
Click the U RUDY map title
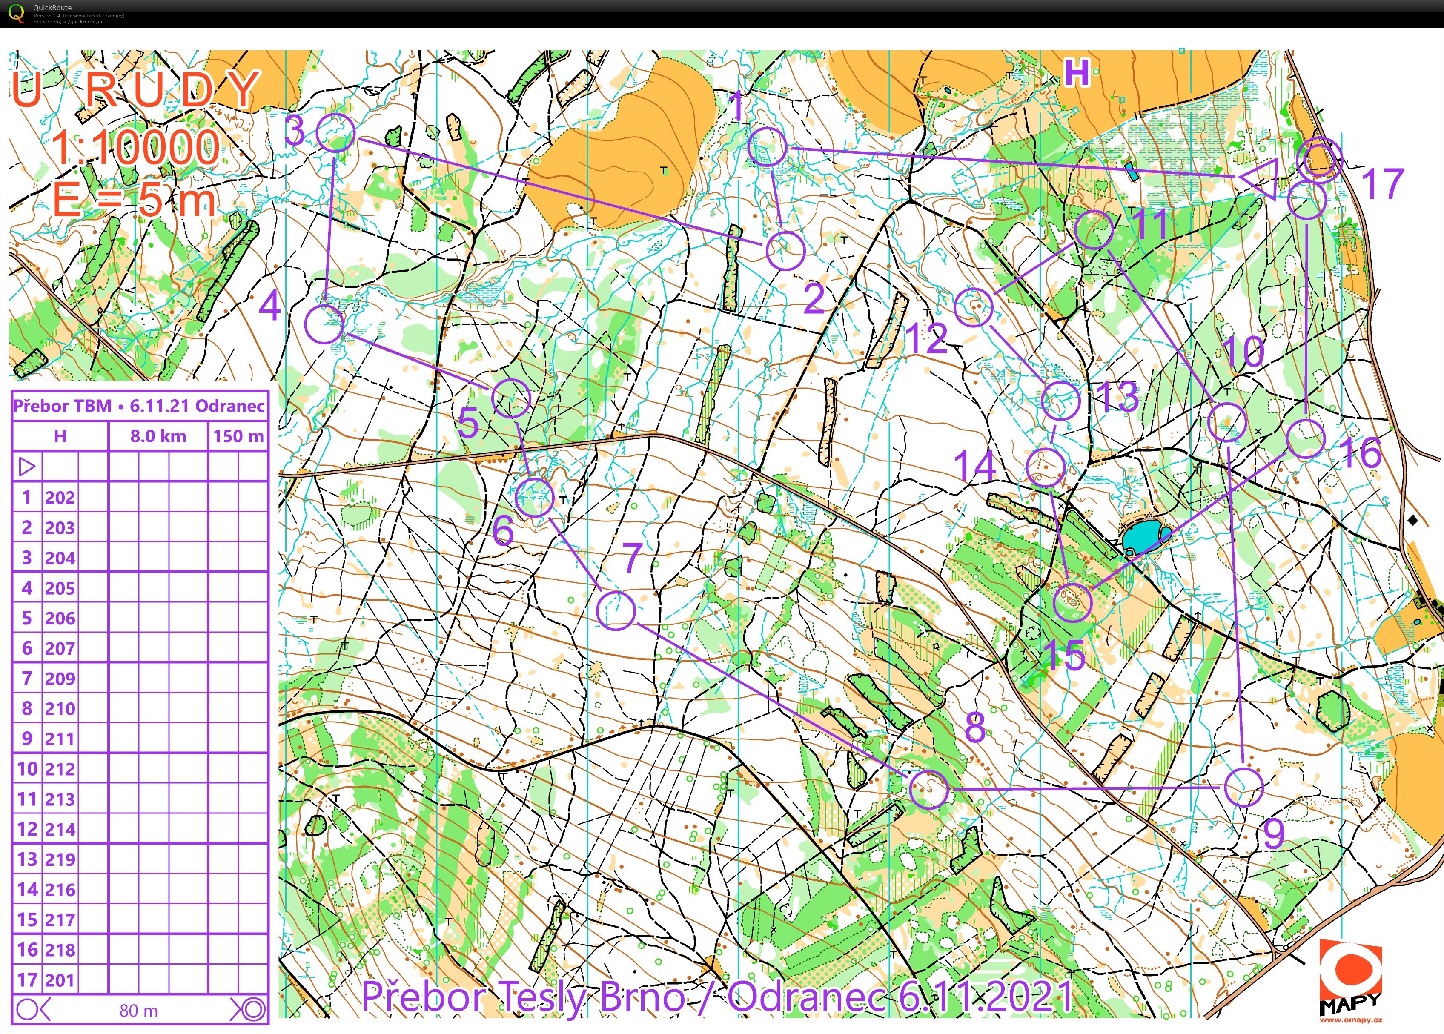coord(136,89)
